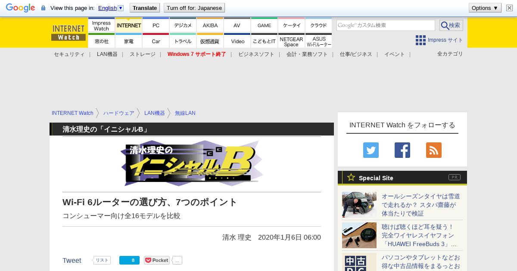Select the 窓の杜 tab
This screenshot has height=271, width=517.
click(x=101, y=41)
